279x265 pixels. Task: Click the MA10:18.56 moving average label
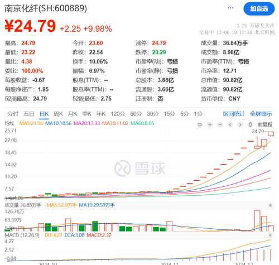pyautogui.click(x=59, y=123)
